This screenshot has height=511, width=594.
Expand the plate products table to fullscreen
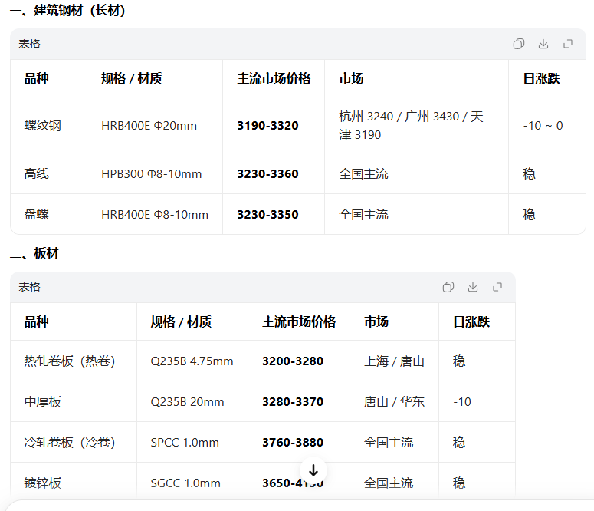coord(497,287)
